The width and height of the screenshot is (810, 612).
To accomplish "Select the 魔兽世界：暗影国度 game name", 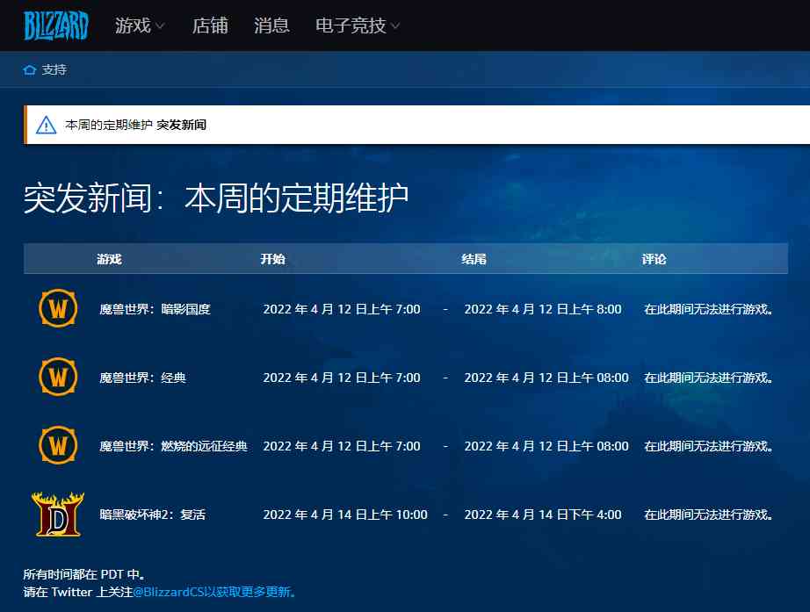I will 155,309.
